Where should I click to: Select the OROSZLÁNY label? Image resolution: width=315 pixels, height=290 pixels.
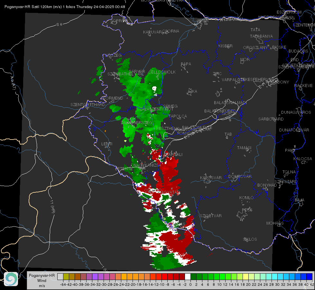(255, 48)
